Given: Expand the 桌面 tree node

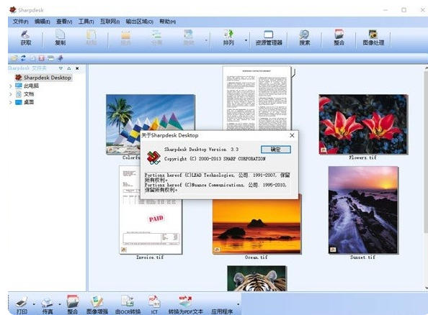Looking at the screenshot, I should 11,102.
